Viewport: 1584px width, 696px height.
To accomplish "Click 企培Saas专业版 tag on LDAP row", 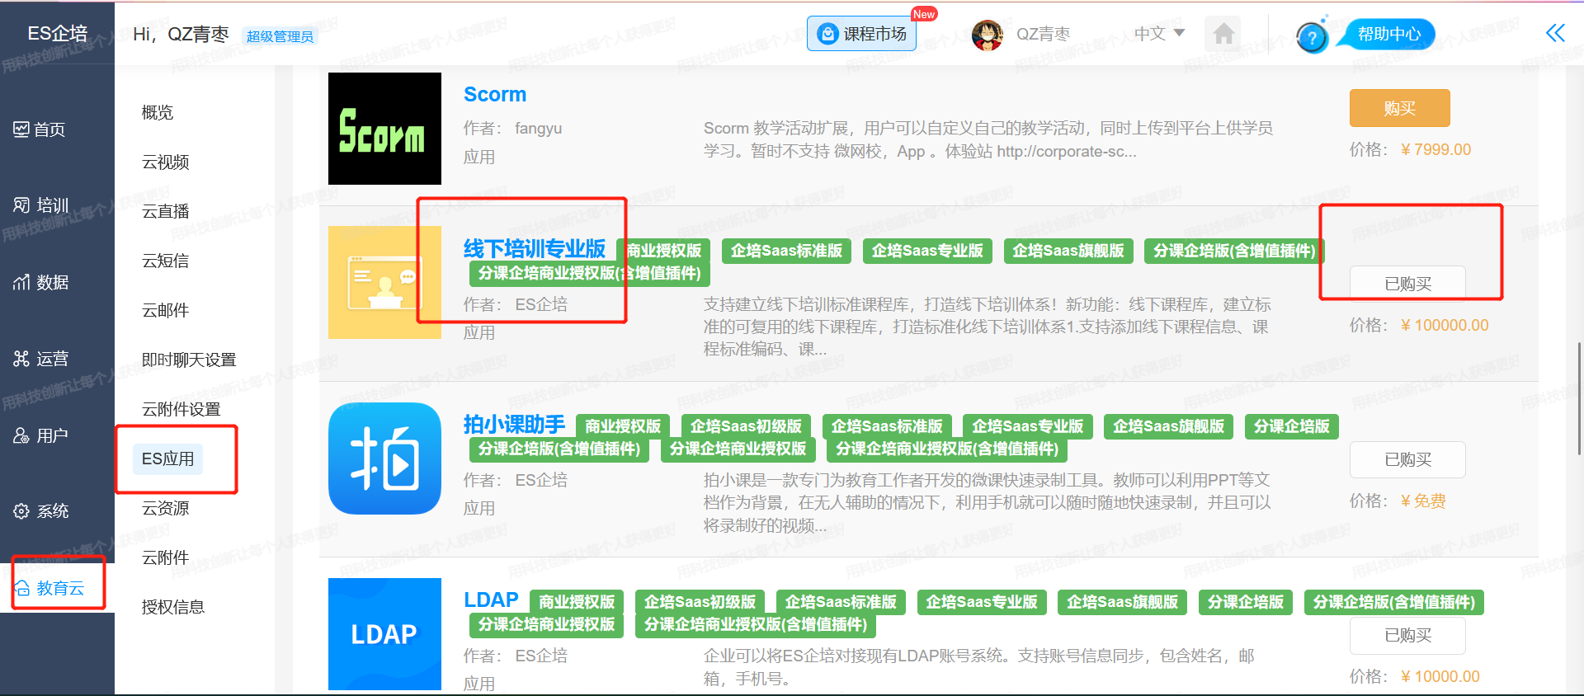I will 982,602.
